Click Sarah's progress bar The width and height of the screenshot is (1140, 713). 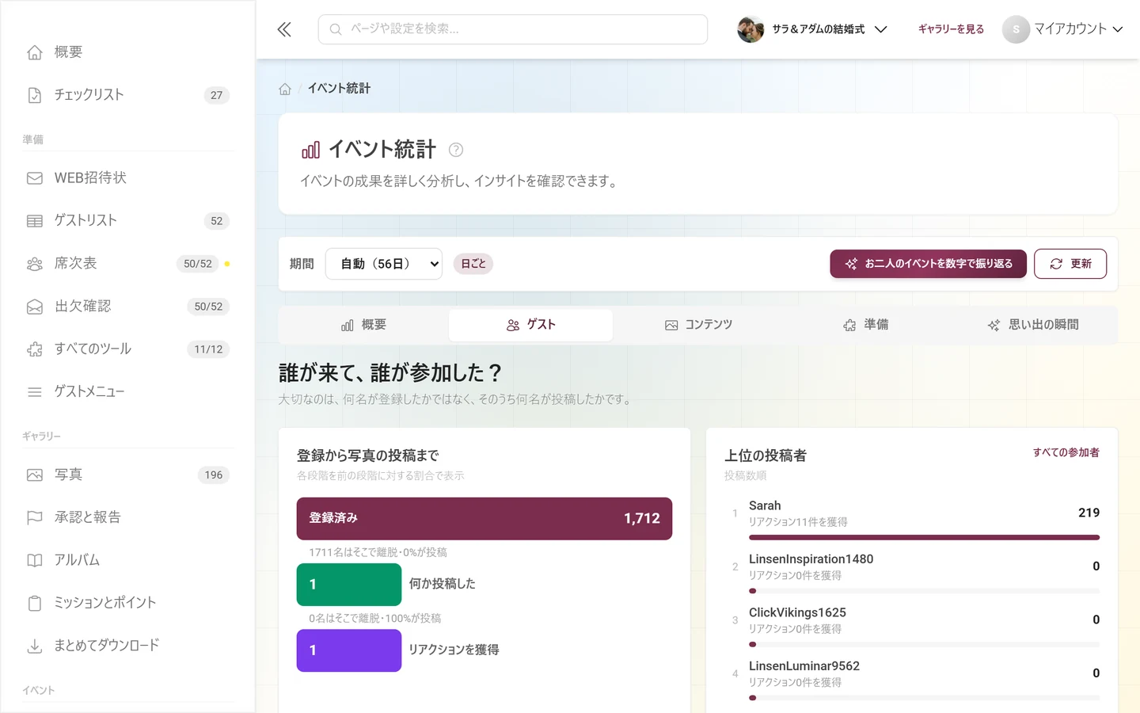tap(924, 538)
